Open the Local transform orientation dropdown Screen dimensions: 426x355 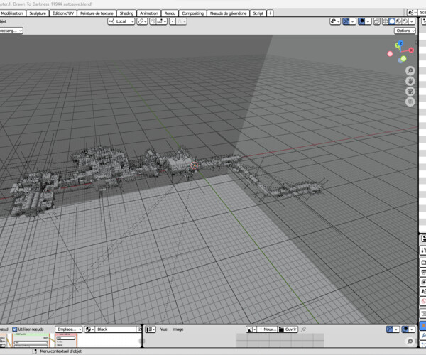pos(121,21)
